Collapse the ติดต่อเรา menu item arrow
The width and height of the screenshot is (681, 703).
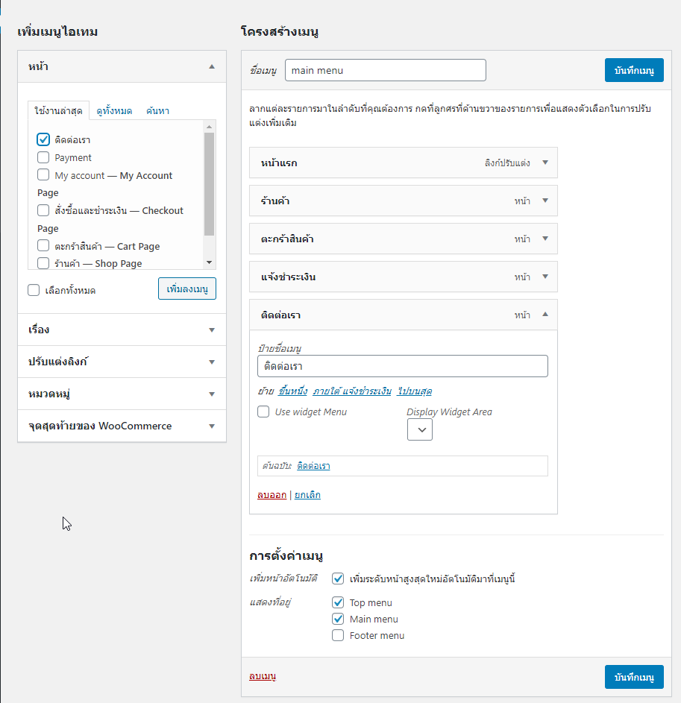point(545,315)
